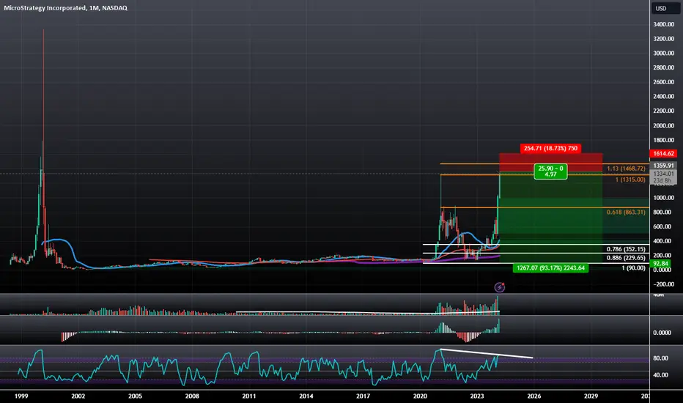Click the 1 (90.00) Fibonacci label
This screenshot has height=403, width=683.
point(633,268)
